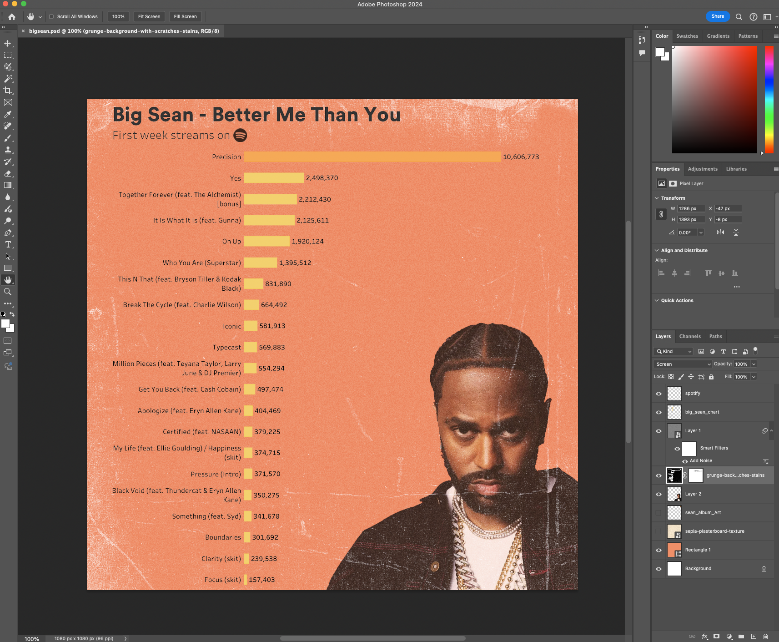Select the Magic Wand tool

point(8,79)
